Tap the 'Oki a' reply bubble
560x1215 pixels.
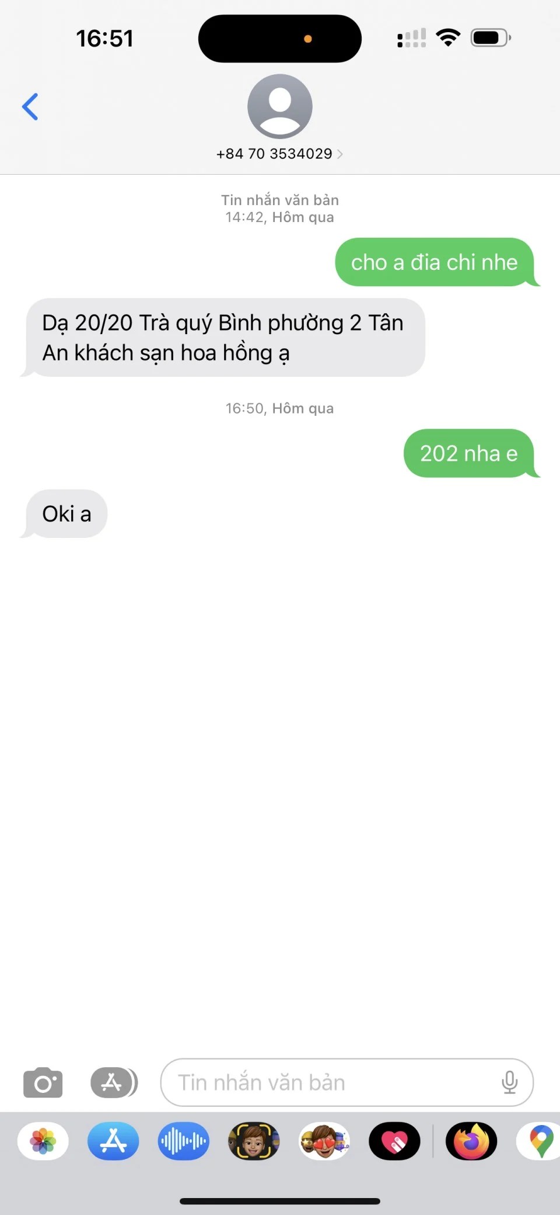point(65,514)
